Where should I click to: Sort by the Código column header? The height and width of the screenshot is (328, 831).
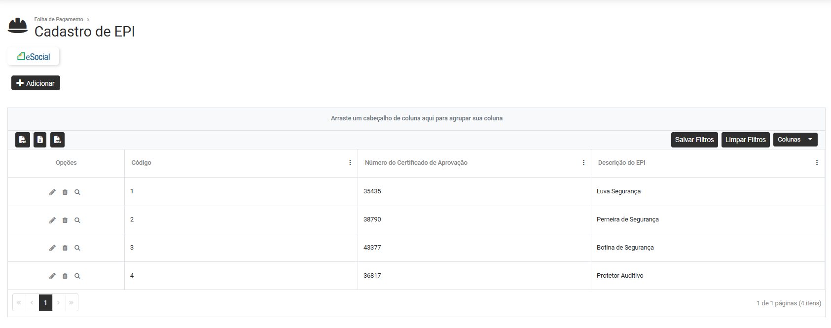point(142,163)
